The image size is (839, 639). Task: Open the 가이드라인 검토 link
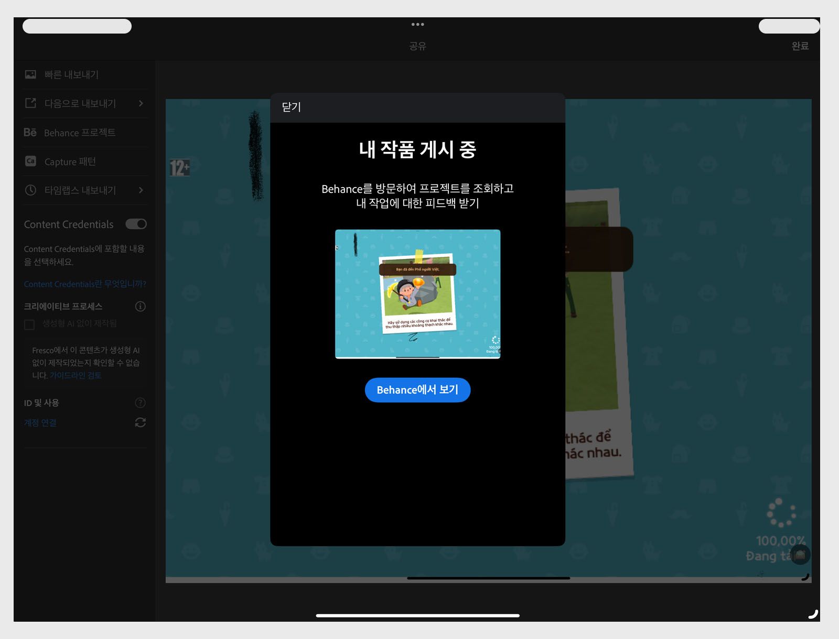pyautogui.click(x=76, y=375)
